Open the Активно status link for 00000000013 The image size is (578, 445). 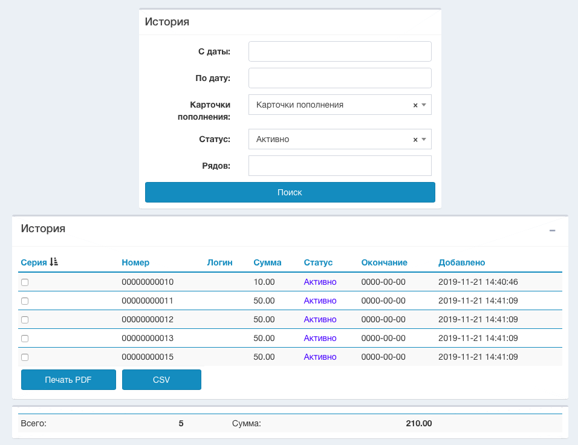point(320,339)
